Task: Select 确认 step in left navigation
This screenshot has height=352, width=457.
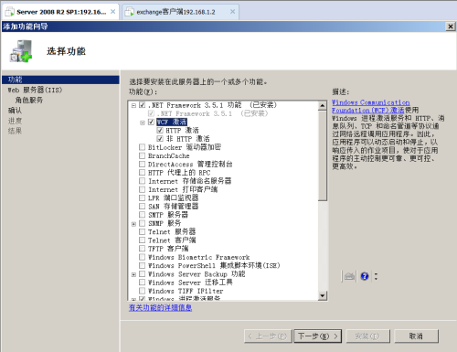Action: click(15, 111)
